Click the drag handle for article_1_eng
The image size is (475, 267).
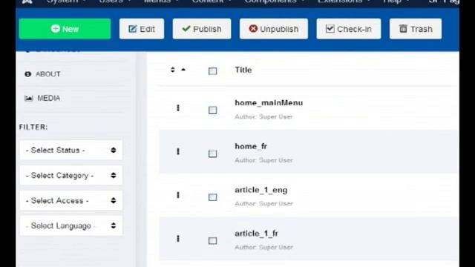coord(178,195)
